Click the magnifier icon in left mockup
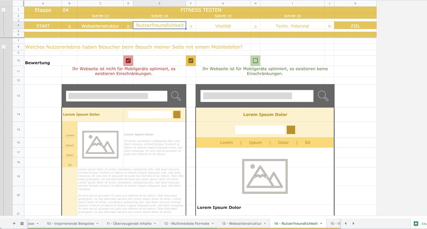Screen dimensions: 427x229 click(176, 96)
